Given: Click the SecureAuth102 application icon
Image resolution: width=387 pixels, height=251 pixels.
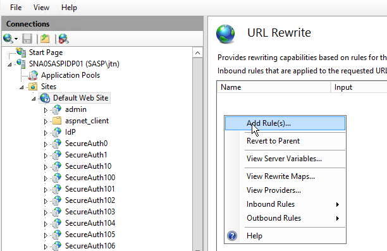Looking at the screenshot, I should coord(57,200).
